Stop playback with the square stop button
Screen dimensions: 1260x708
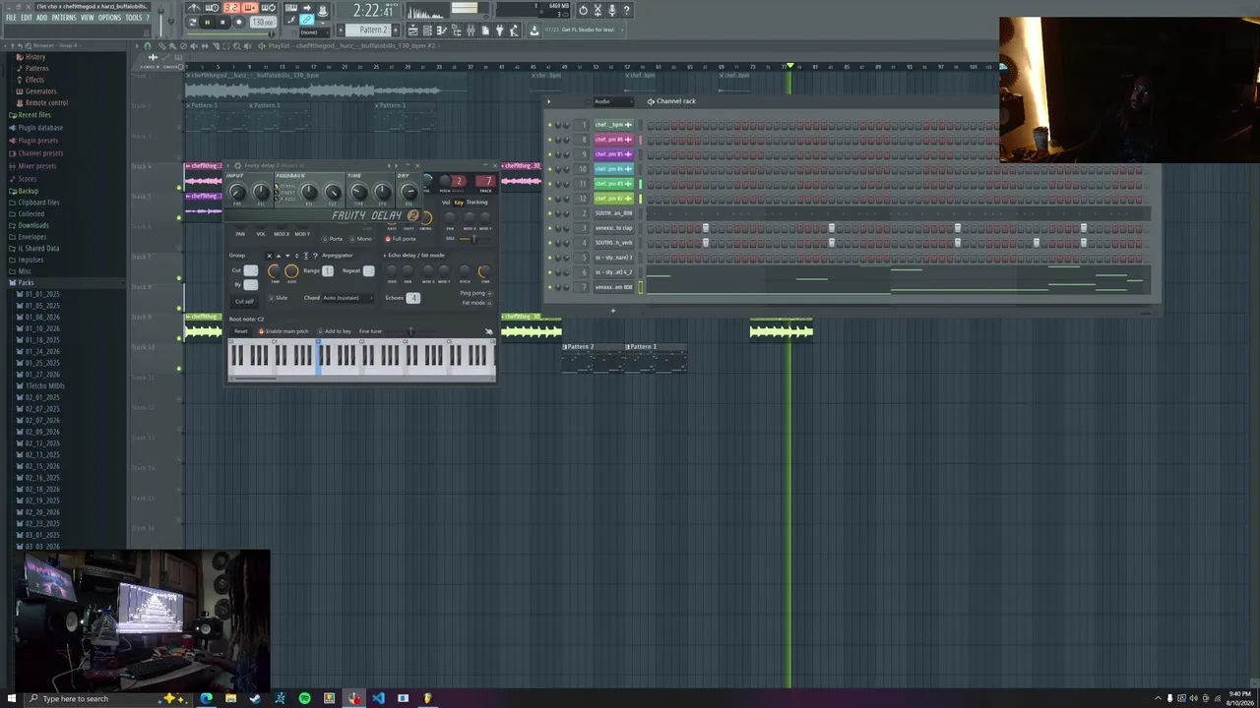pyautogui.click(x=222, y=23)
